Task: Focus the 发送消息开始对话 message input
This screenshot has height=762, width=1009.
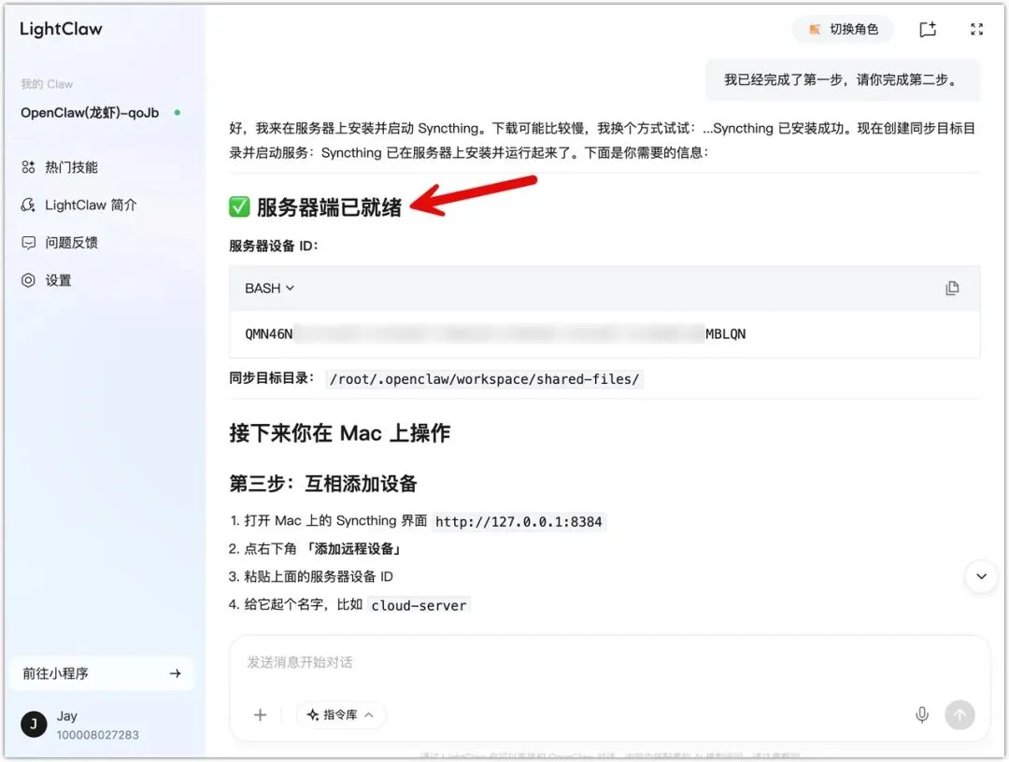Action: click(608, 662)
